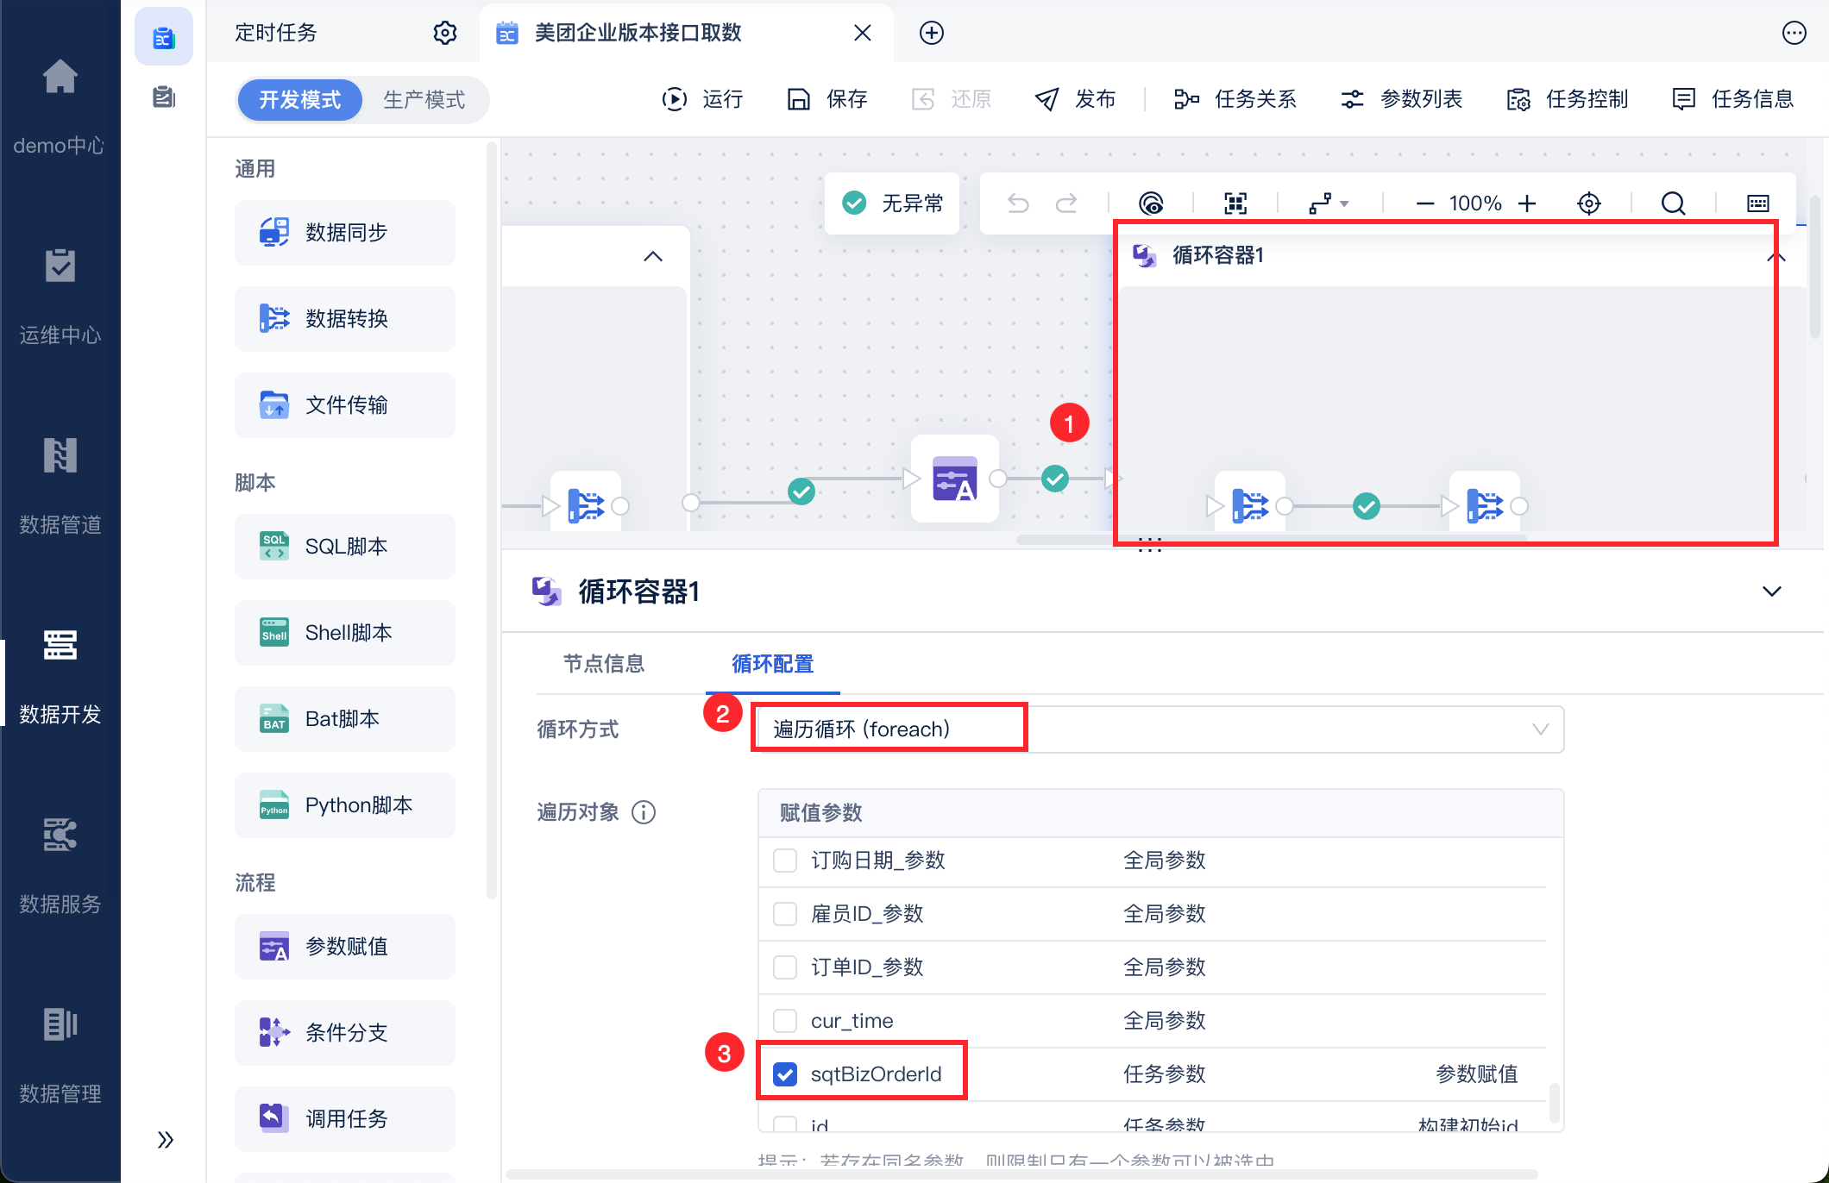1829x1183 pixels.
Task: Switch to the 节点信息 tab
Action: (604, 664)
